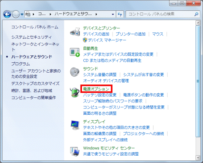Open 自動再生 heading
The width and height of the screenshot is (203, 163).
point(90,48)
